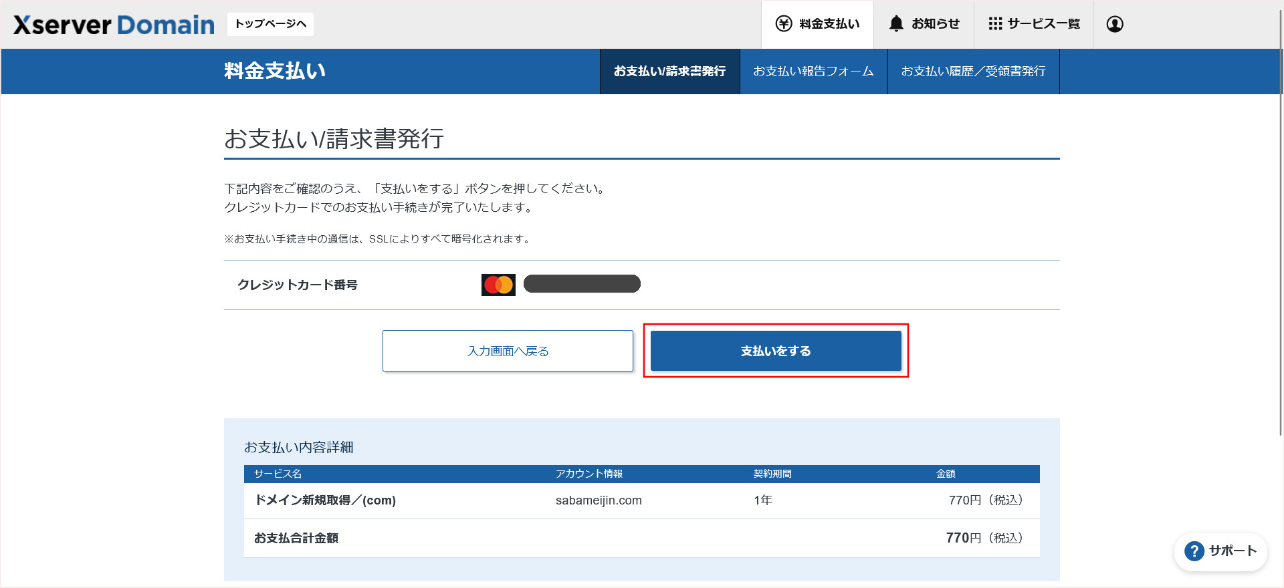Select the お支払合計金額 total row label
The height and width of the screenshot is (588, 1284).
coord(296,538)
